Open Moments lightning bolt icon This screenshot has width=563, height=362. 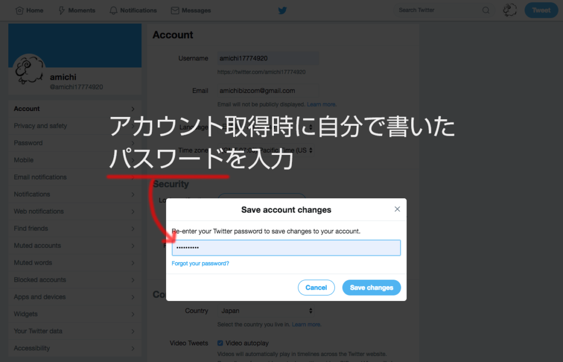click(x=62, y=10)
